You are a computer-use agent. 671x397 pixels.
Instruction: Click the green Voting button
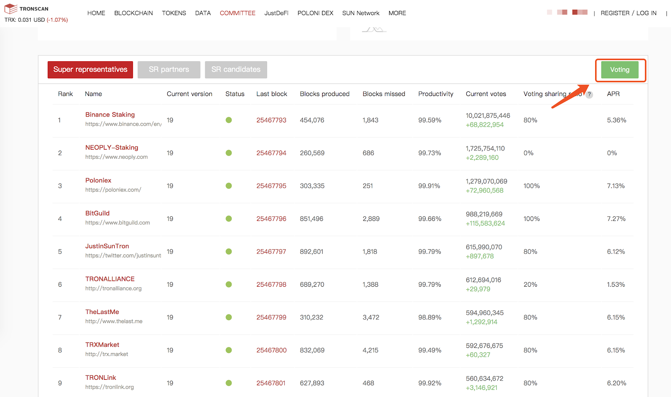tap(620, 70)
